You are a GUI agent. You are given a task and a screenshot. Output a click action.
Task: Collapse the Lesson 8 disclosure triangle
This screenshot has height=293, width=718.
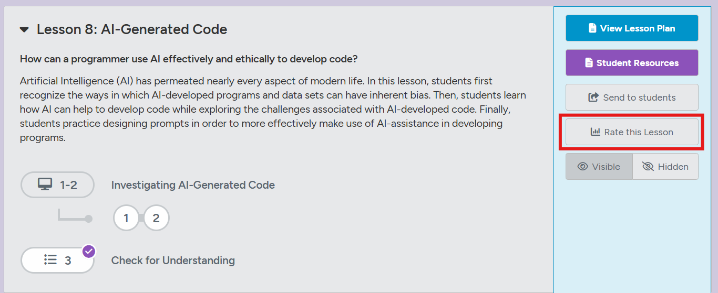pos(24,30)
